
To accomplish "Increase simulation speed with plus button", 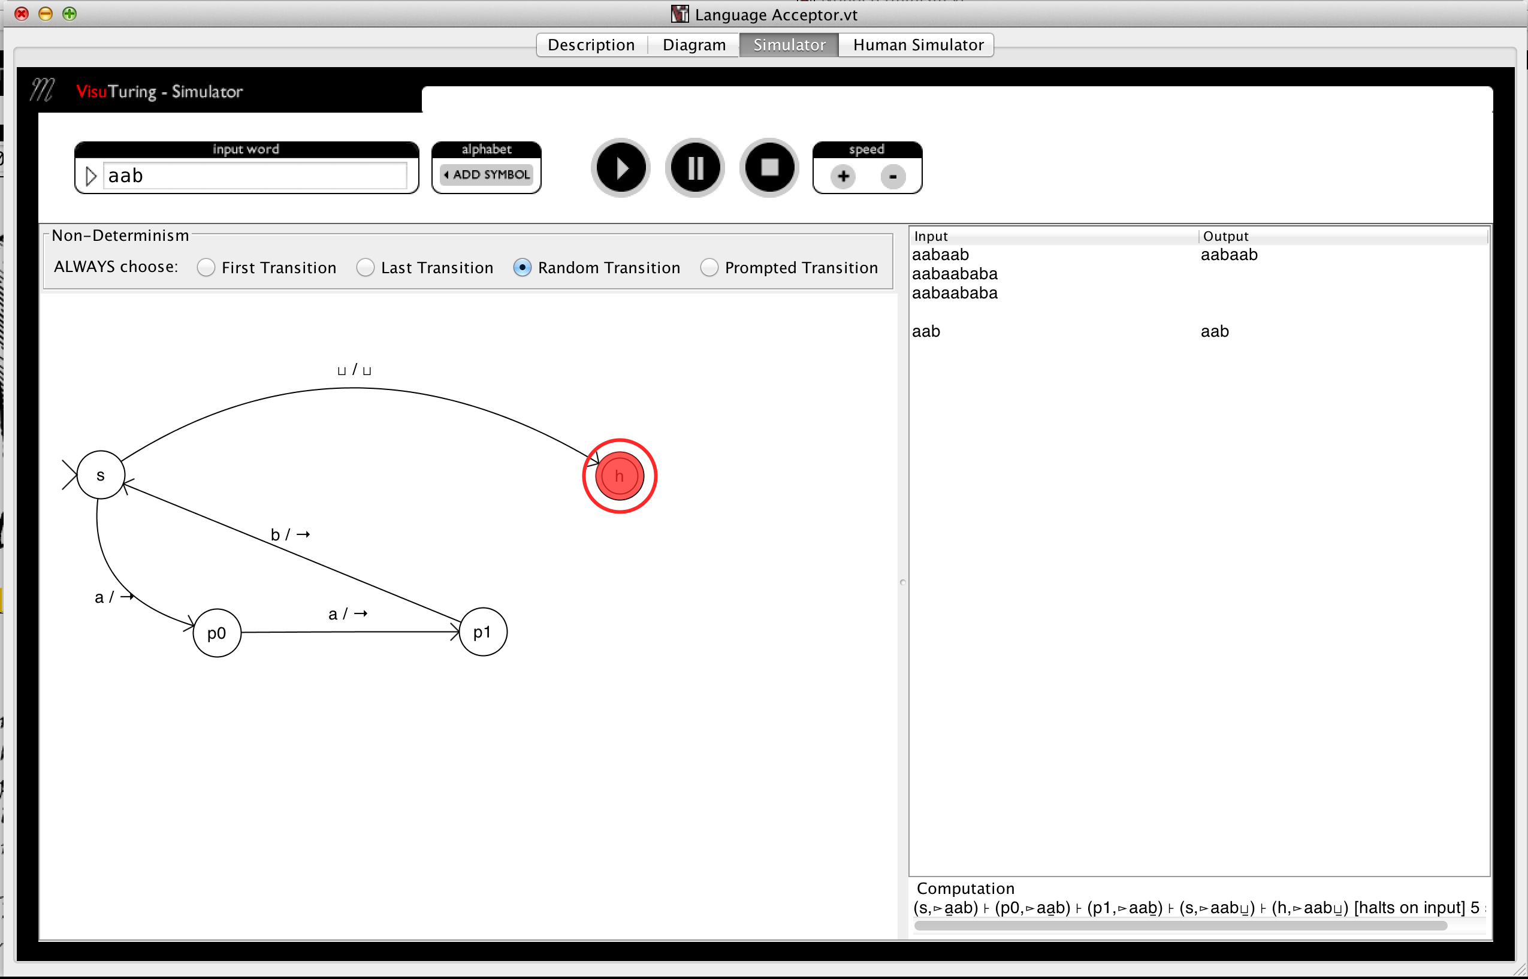I will [x=843, y=174].
